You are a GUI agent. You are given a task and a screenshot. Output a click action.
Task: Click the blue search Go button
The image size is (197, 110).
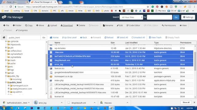pos(176,17)
